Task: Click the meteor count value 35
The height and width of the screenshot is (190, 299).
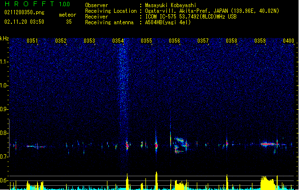Action: 69,22
